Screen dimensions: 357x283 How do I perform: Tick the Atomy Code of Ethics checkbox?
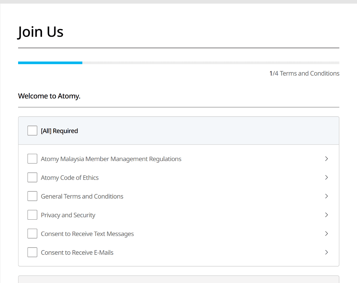32,177
